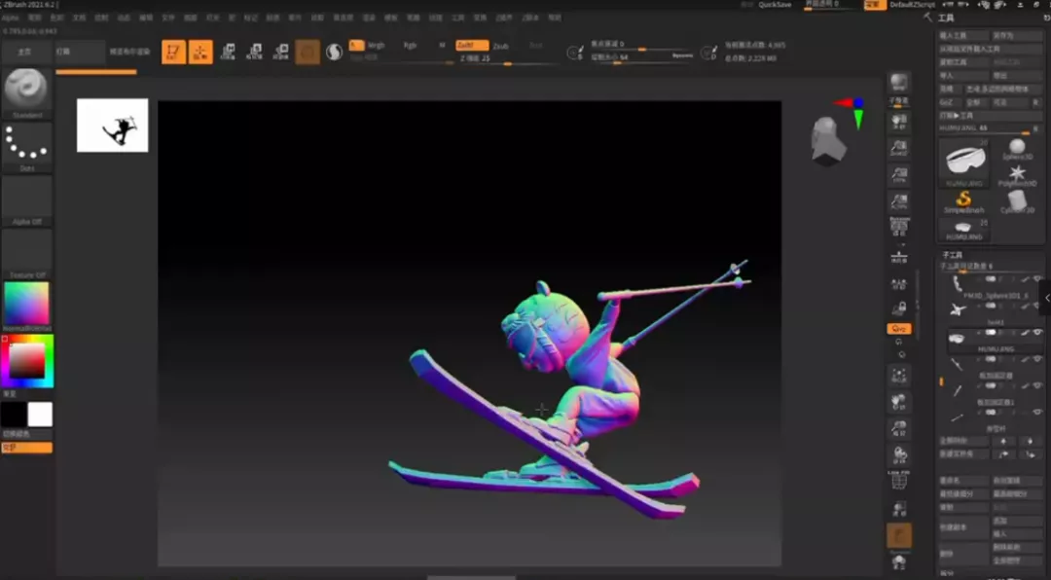Select the Draw mode button

tap(200, 52)
